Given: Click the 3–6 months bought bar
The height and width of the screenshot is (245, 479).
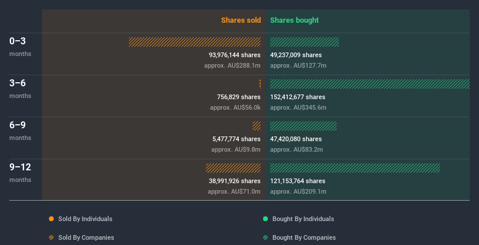Looking at the screenshot, I should [369, 84].
